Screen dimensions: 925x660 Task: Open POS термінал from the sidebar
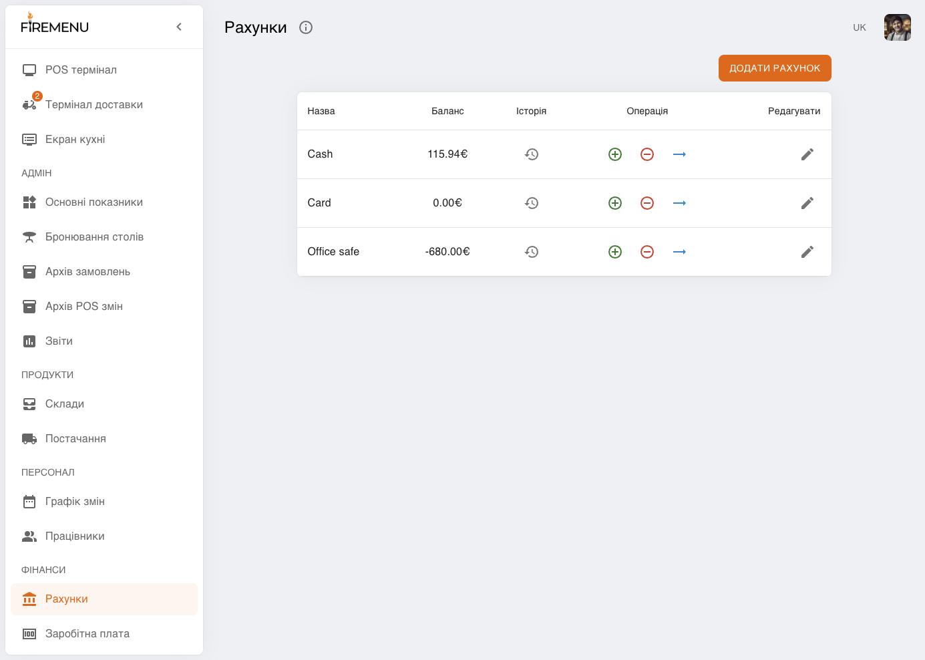104,70
